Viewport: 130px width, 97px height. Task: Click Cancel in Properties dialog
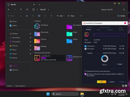click(112, 82)
